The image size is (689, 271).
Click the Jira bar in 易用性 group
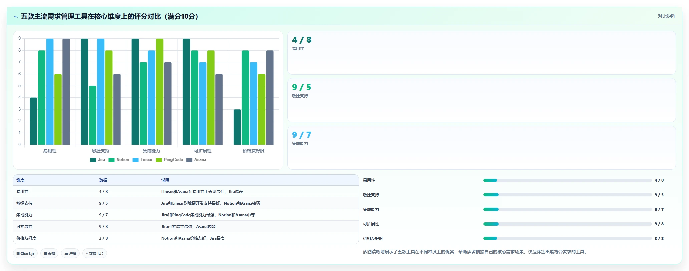[34, 121]
